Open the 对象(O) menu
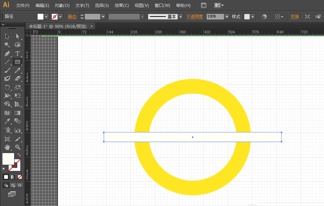 (62, 6)
